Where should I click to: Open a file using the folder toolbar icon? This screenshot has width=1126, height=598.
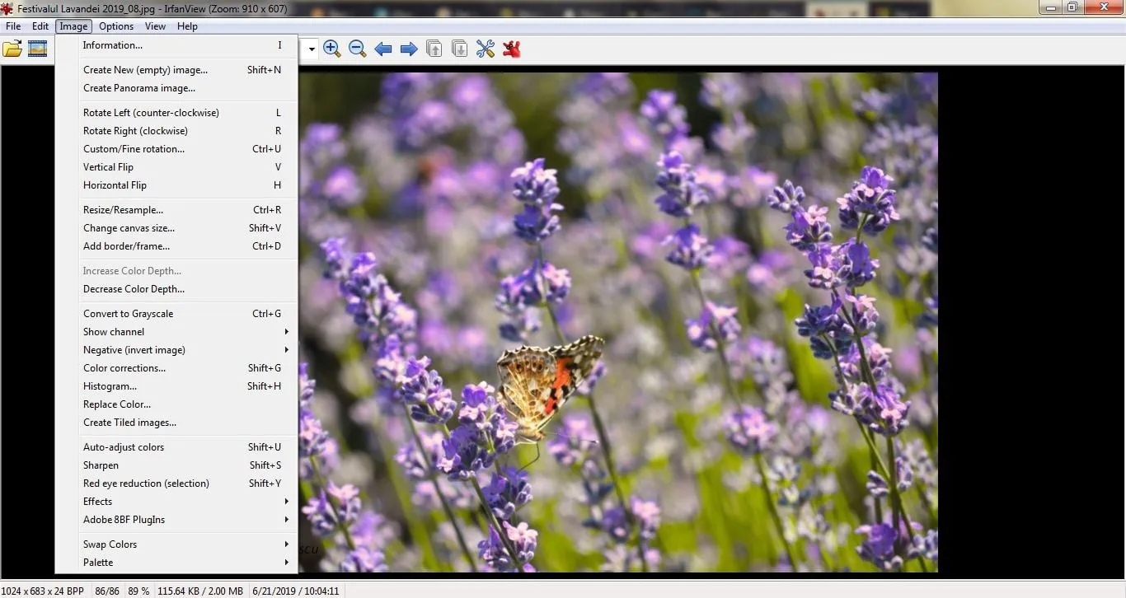click(x=12, y=48)
